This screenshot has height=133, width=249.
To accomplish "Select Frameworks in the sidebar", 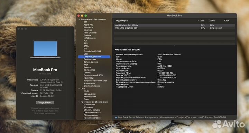I will tap(89, 105).
